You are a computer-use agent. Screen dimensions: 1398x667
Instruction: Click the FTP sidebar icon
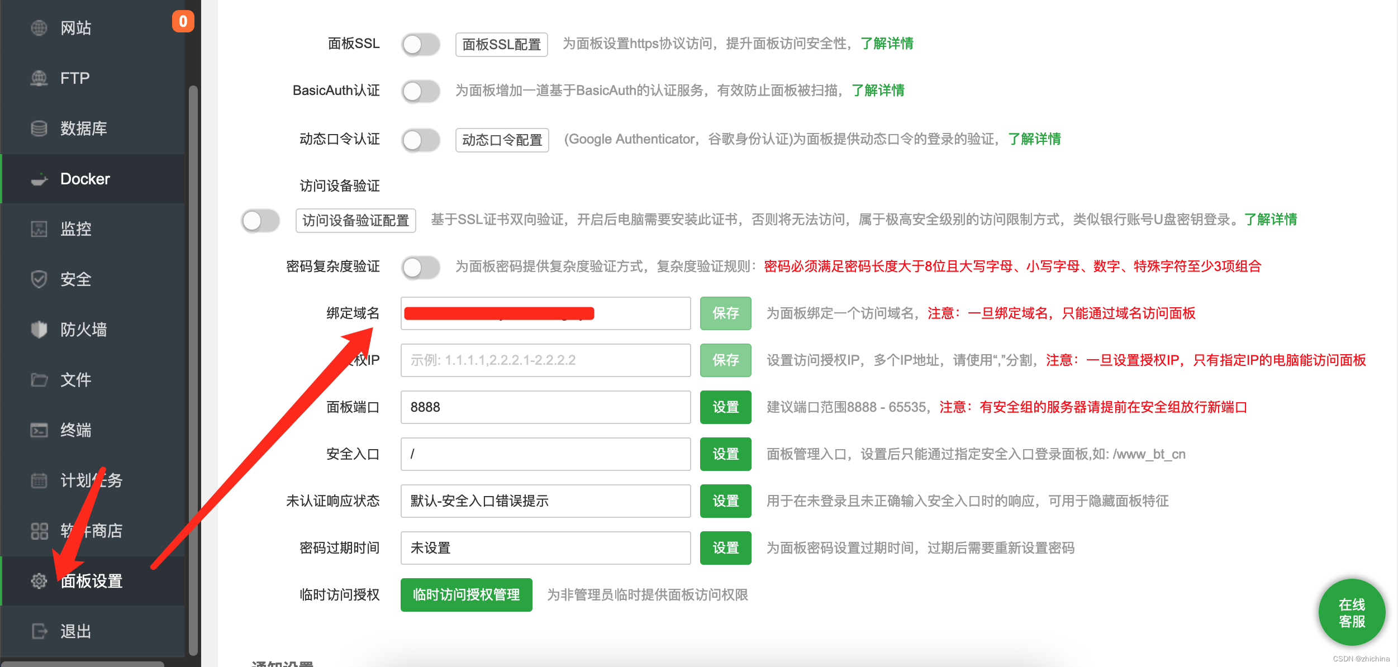(39, 78)
